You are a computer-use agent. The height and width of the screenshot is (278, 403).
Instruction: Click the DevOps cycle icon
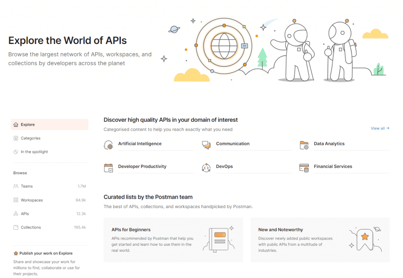206,168
